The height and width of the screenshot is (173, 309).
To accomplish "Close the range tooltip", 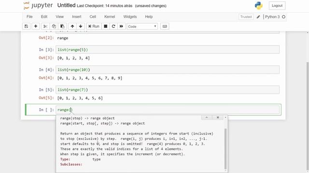I will coord(218,117).
